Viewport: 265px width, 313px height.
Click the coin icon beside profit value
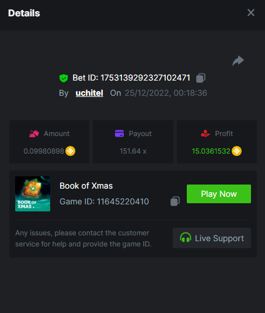point(236,151)
